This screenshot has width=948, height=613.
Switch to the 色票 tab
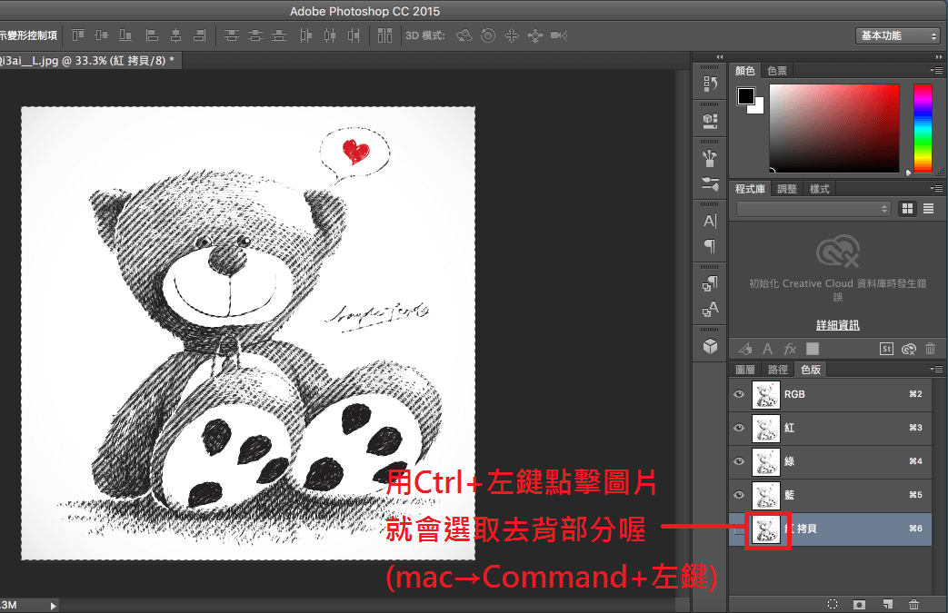point(777,71)
